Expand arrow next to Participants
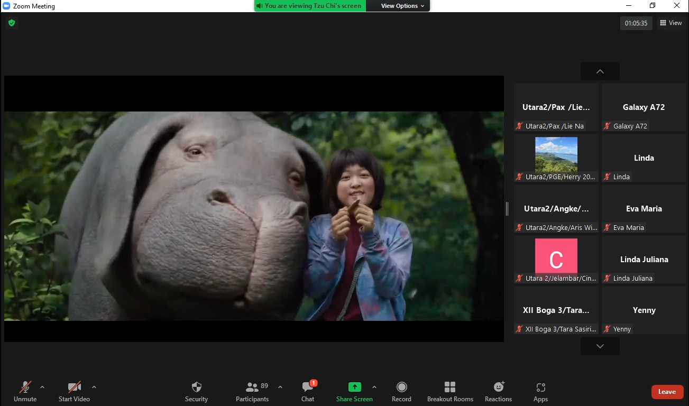This screenshot has width=689, height=406. pyautogui.click(x=280, y=387)
